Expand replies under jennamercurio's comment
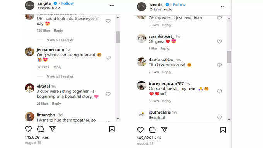The height and width of the screenshot is (148, 263). tap(60, 77)
